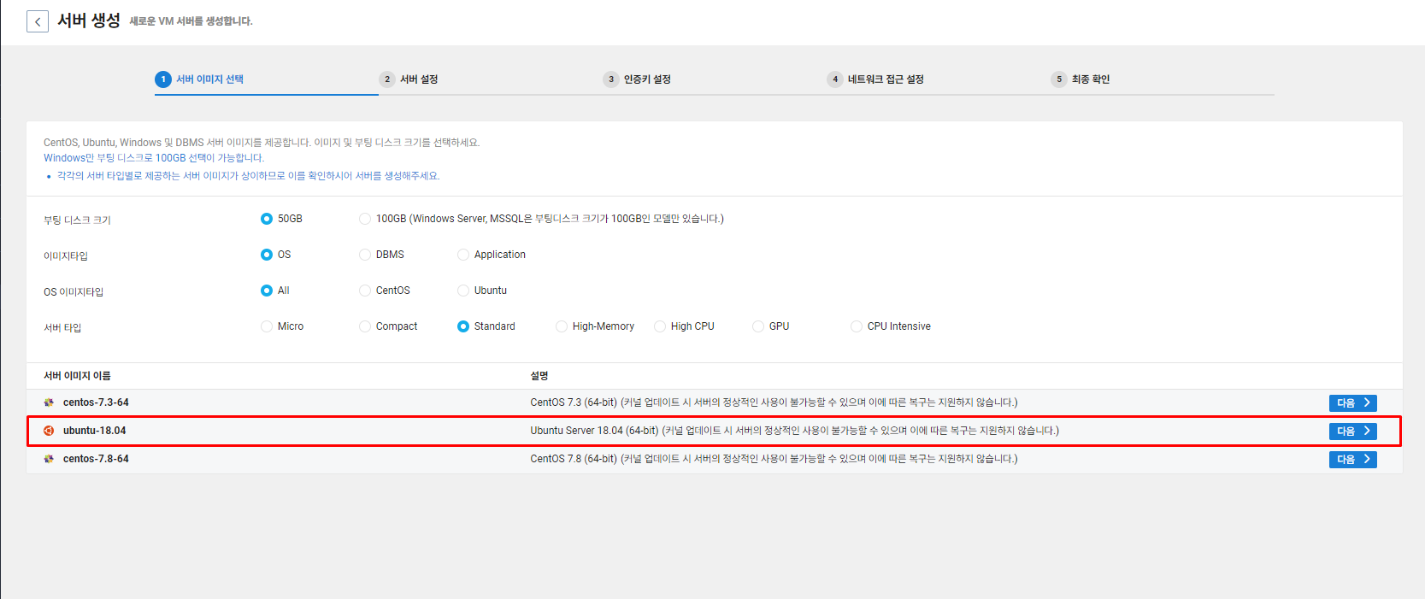Select High CPU server type
1425x599 pixels.
click(660, 326)
